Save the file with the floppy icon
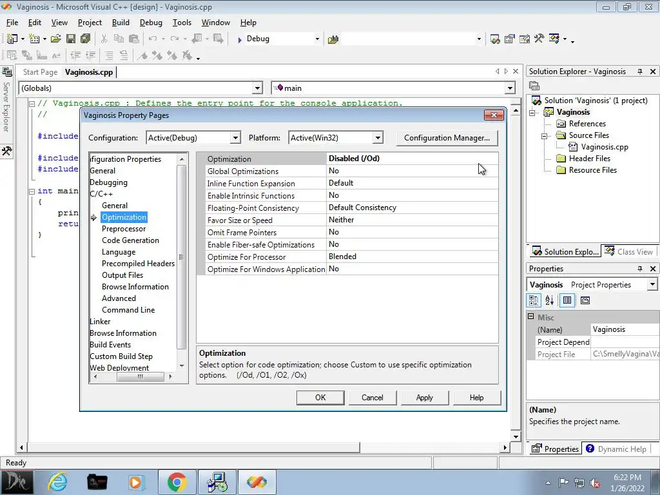Screen dimensions: 660x495 (x=71, y=39)
